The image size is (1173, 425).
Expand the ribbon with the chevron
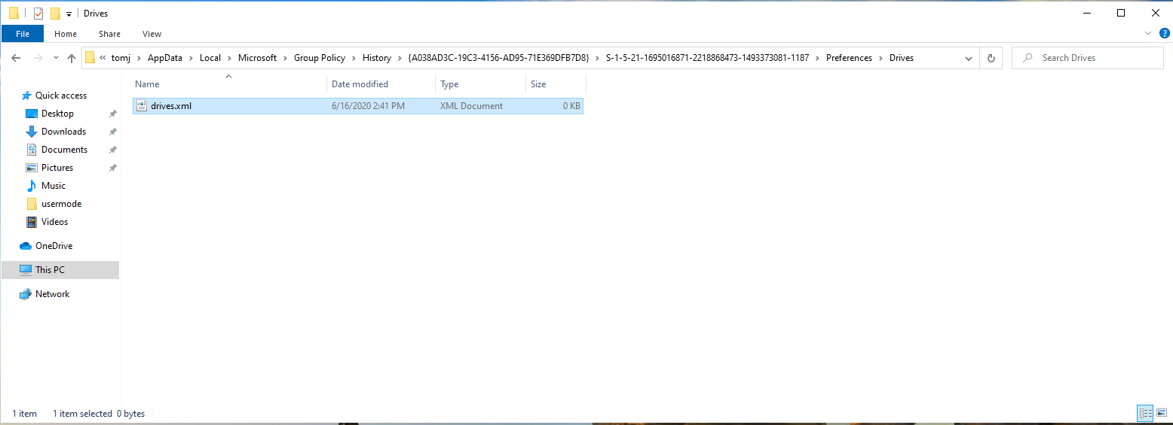[x=1148, y=33]
